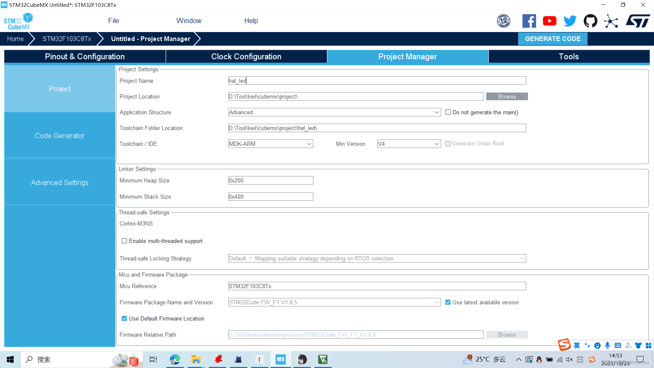This screenshot has width=654, height=368.
Task: Switch to Pinout & Configuration tab
Action: coord(85,57)
